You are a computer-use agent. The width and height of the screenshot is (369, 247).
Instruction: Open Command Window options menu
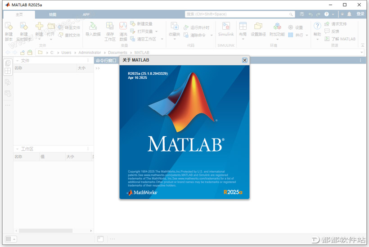(x=360, y=60)
